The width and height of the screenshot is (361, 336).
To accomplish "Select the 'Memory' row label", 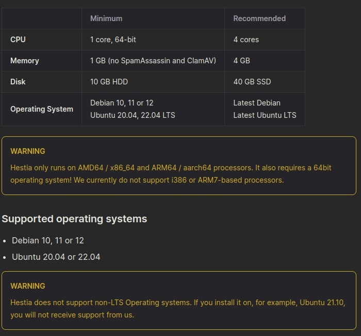I will pos(25,61).
